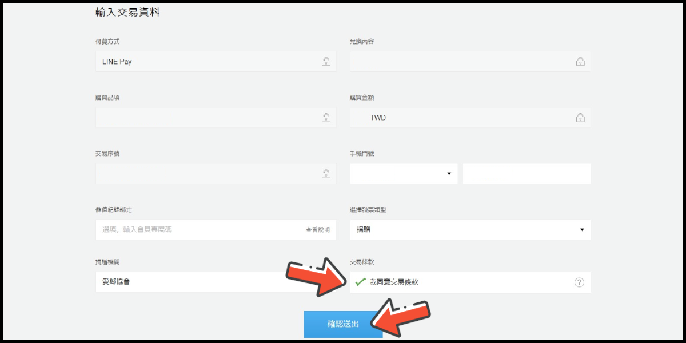Click the 查看說明 link
Screen dimensions: 686x343
coord(317,230)
